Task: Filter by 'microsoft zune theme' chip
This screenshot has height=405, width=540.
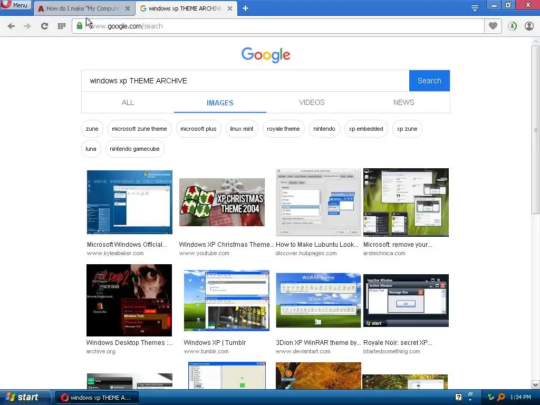Action: click(x=139, y=129)
